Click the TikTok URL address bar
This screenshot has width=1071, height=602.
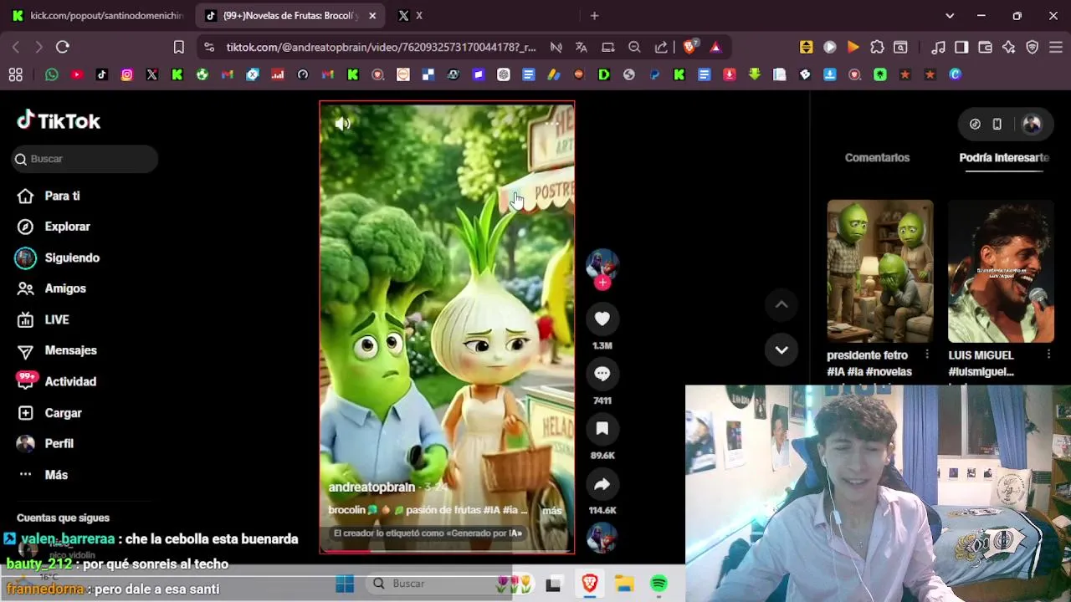click(381, 48)
